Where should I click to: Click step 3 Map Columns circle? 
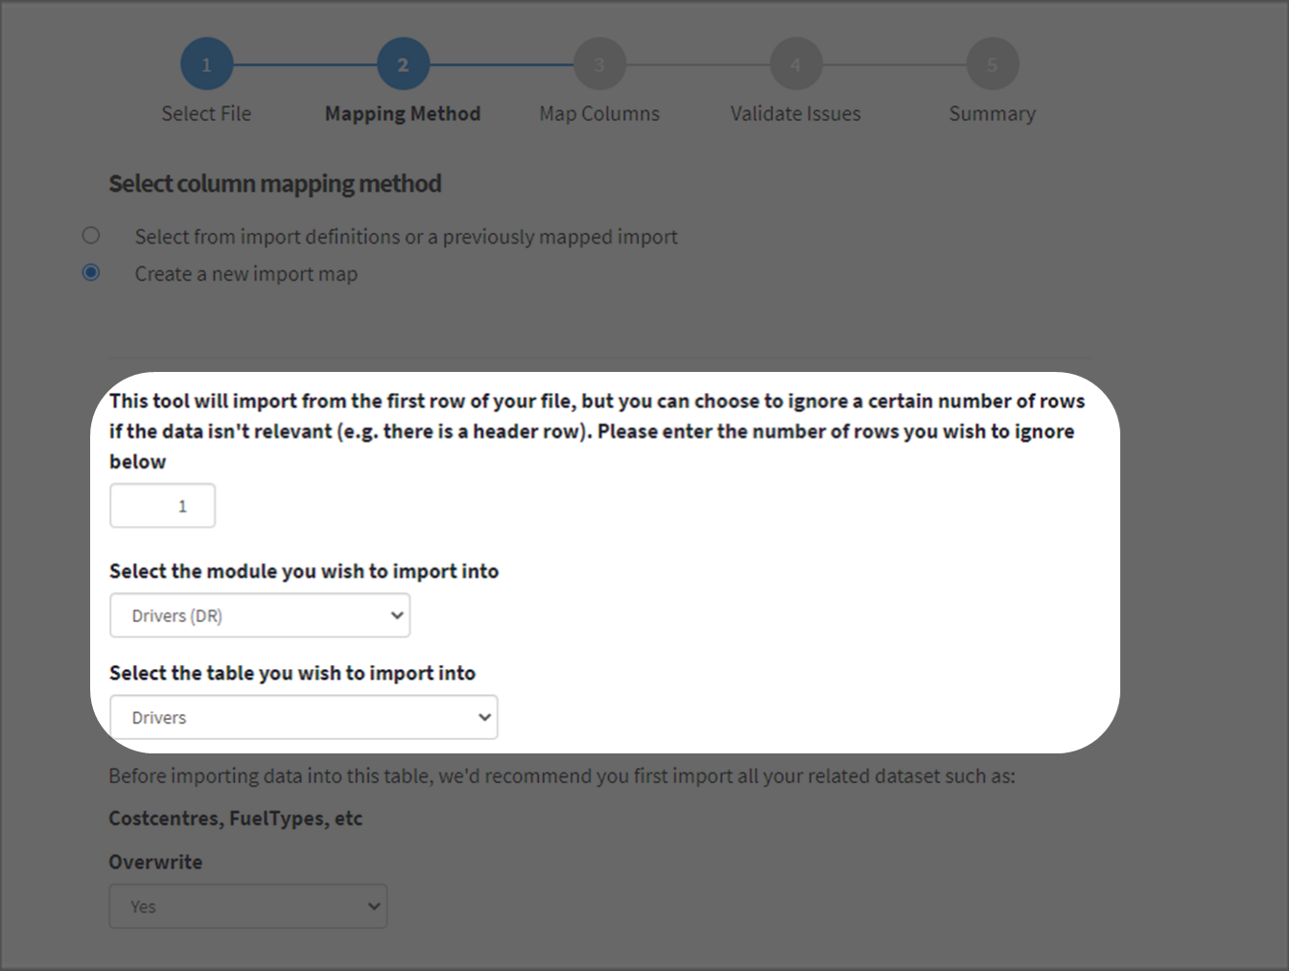[599, 64]
